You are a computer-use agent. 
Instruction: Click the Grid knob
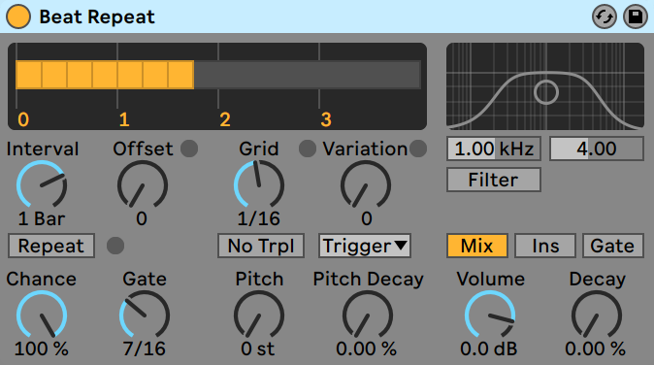point(259,184)
